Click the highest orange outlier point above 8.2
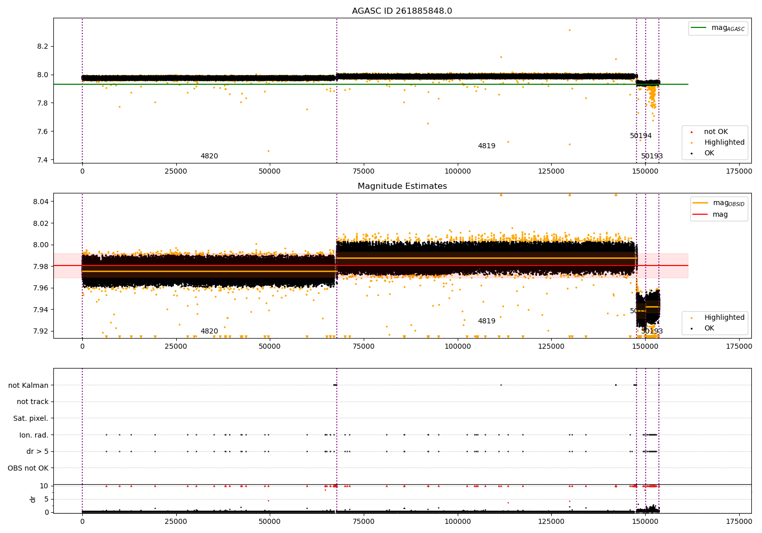Screen dimensions: 762x533 569,30
